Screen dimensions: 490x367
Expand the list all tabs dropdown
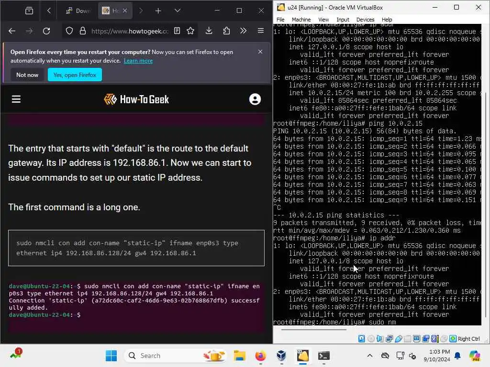177,11
